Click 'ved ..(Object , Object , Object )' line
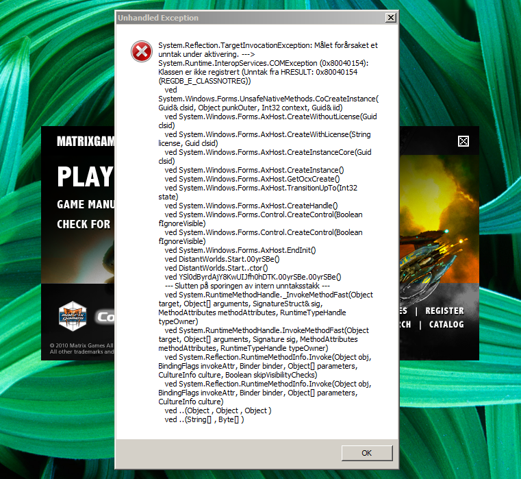 click(218, 410)
